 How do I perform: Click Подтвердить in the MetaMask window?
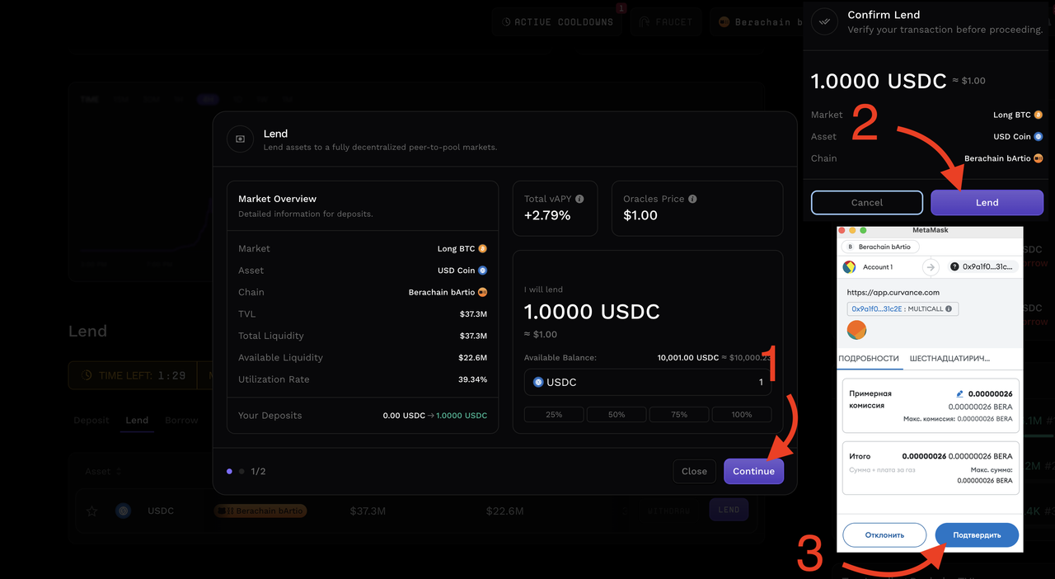977,534
